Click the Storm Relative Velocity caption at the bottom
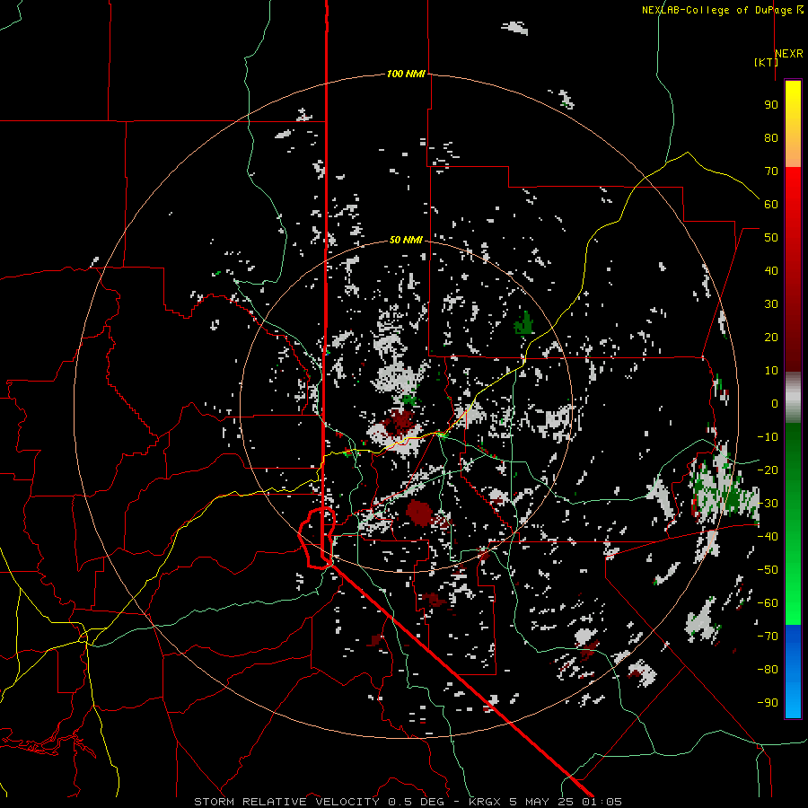The height and width of the screenshot is (808, 808). click(408, 802)
